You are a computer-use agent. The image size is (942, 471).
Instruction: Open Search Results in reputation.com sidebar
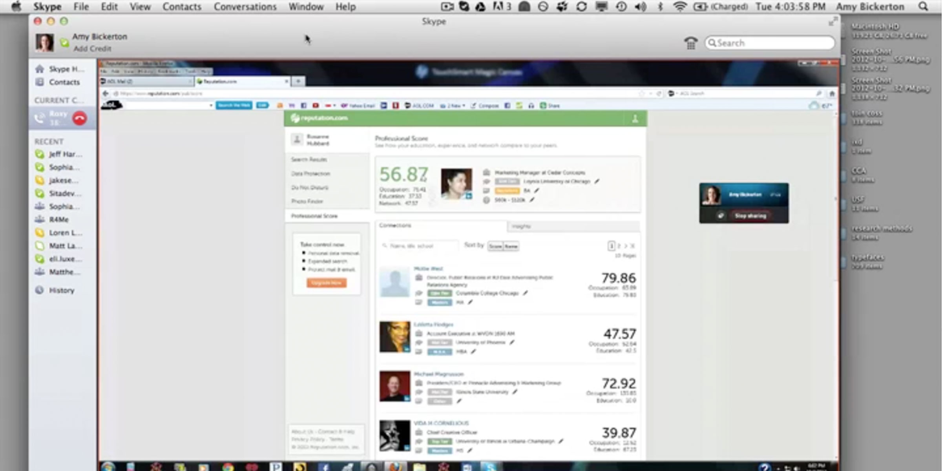pyautogui.click(x=309, y=159)
